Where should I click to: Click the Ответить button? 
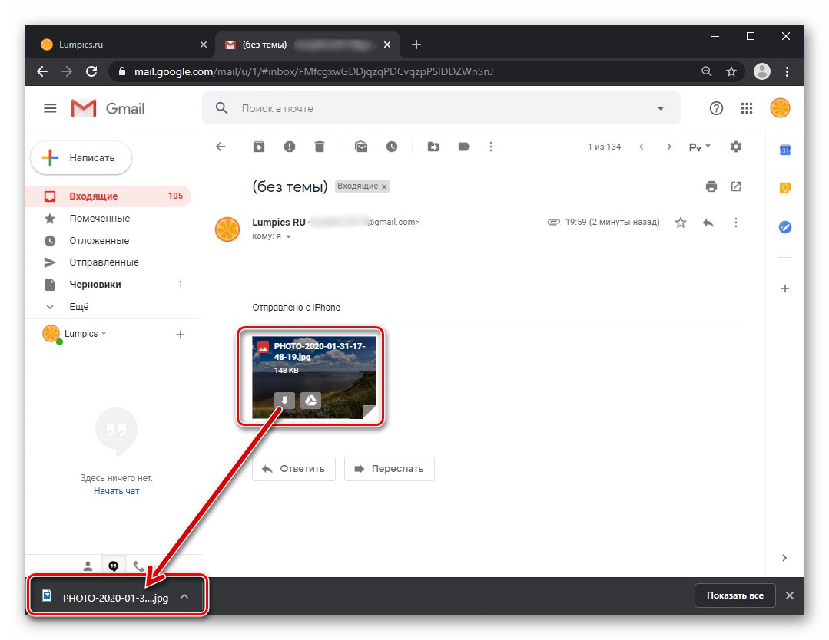tap(293, 468)
